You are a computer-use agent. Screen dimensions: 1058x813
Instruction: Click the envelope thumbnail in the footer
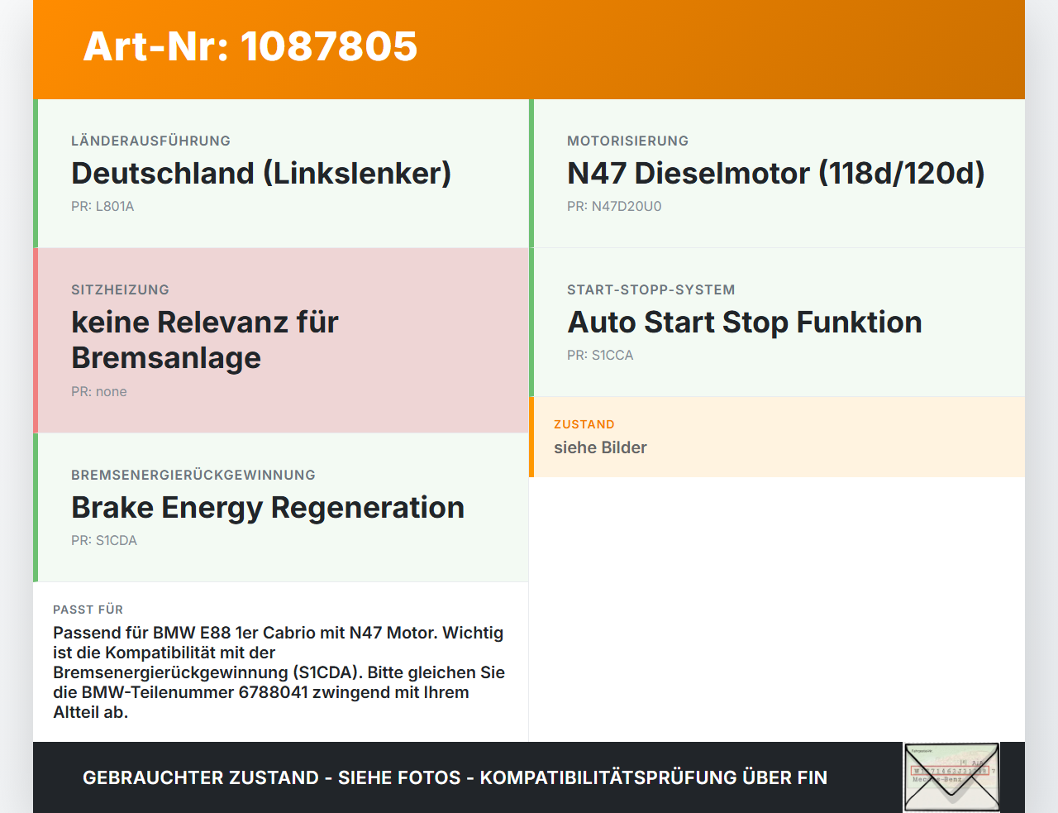tap(951, 777)
